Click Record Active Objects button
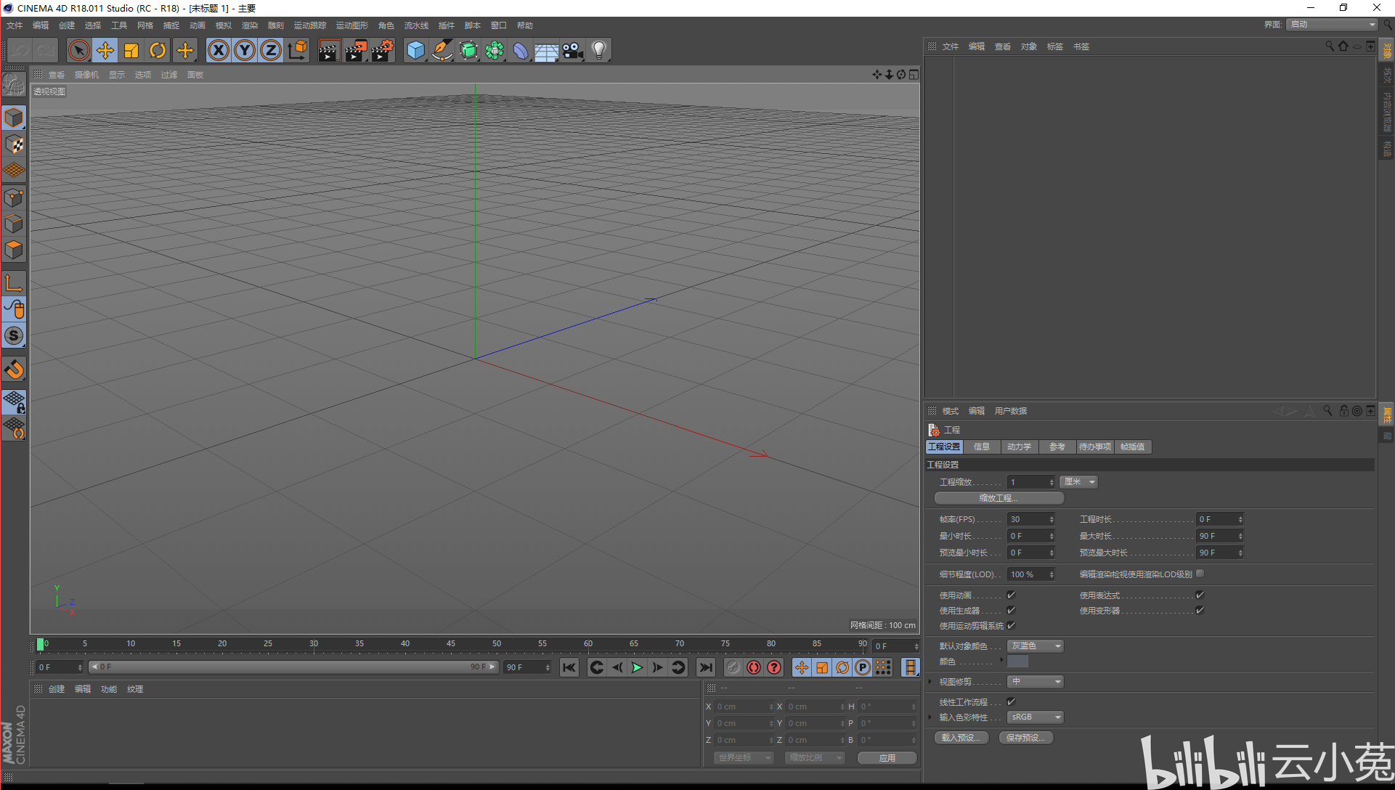1395x790 pixels. (x=733, y=667)
